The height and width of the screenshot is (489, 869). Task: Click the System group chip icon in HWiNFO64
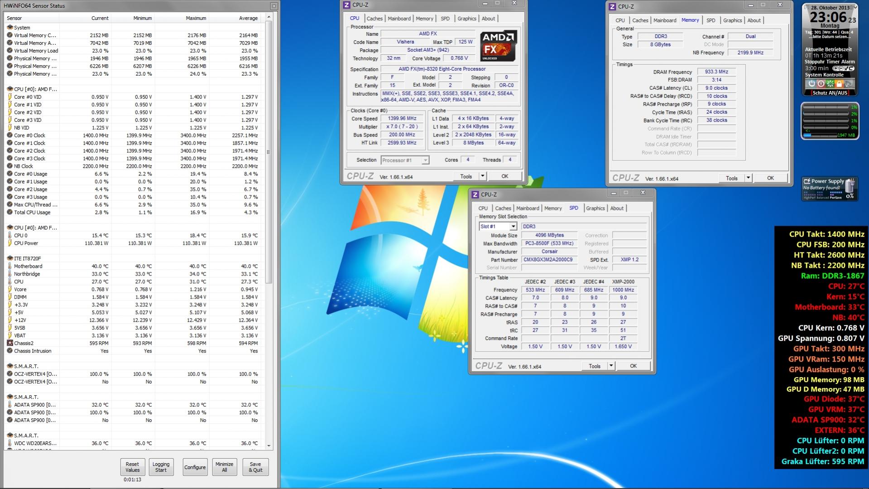pyautogui.click(x=10, y=28)
